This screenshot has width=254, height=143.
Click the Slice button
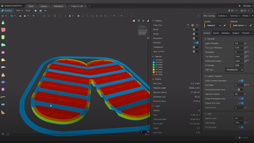tap(28, 11)
